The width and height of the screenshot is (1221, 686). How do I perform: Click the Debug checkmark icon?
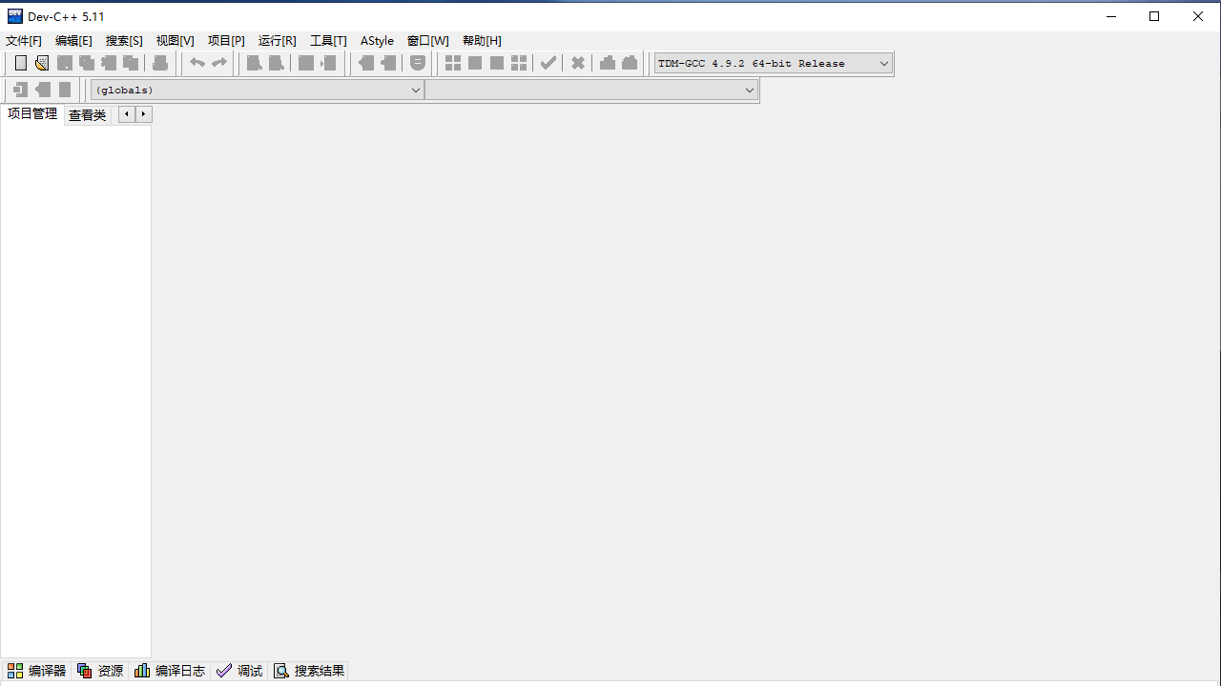click(548, 63)
